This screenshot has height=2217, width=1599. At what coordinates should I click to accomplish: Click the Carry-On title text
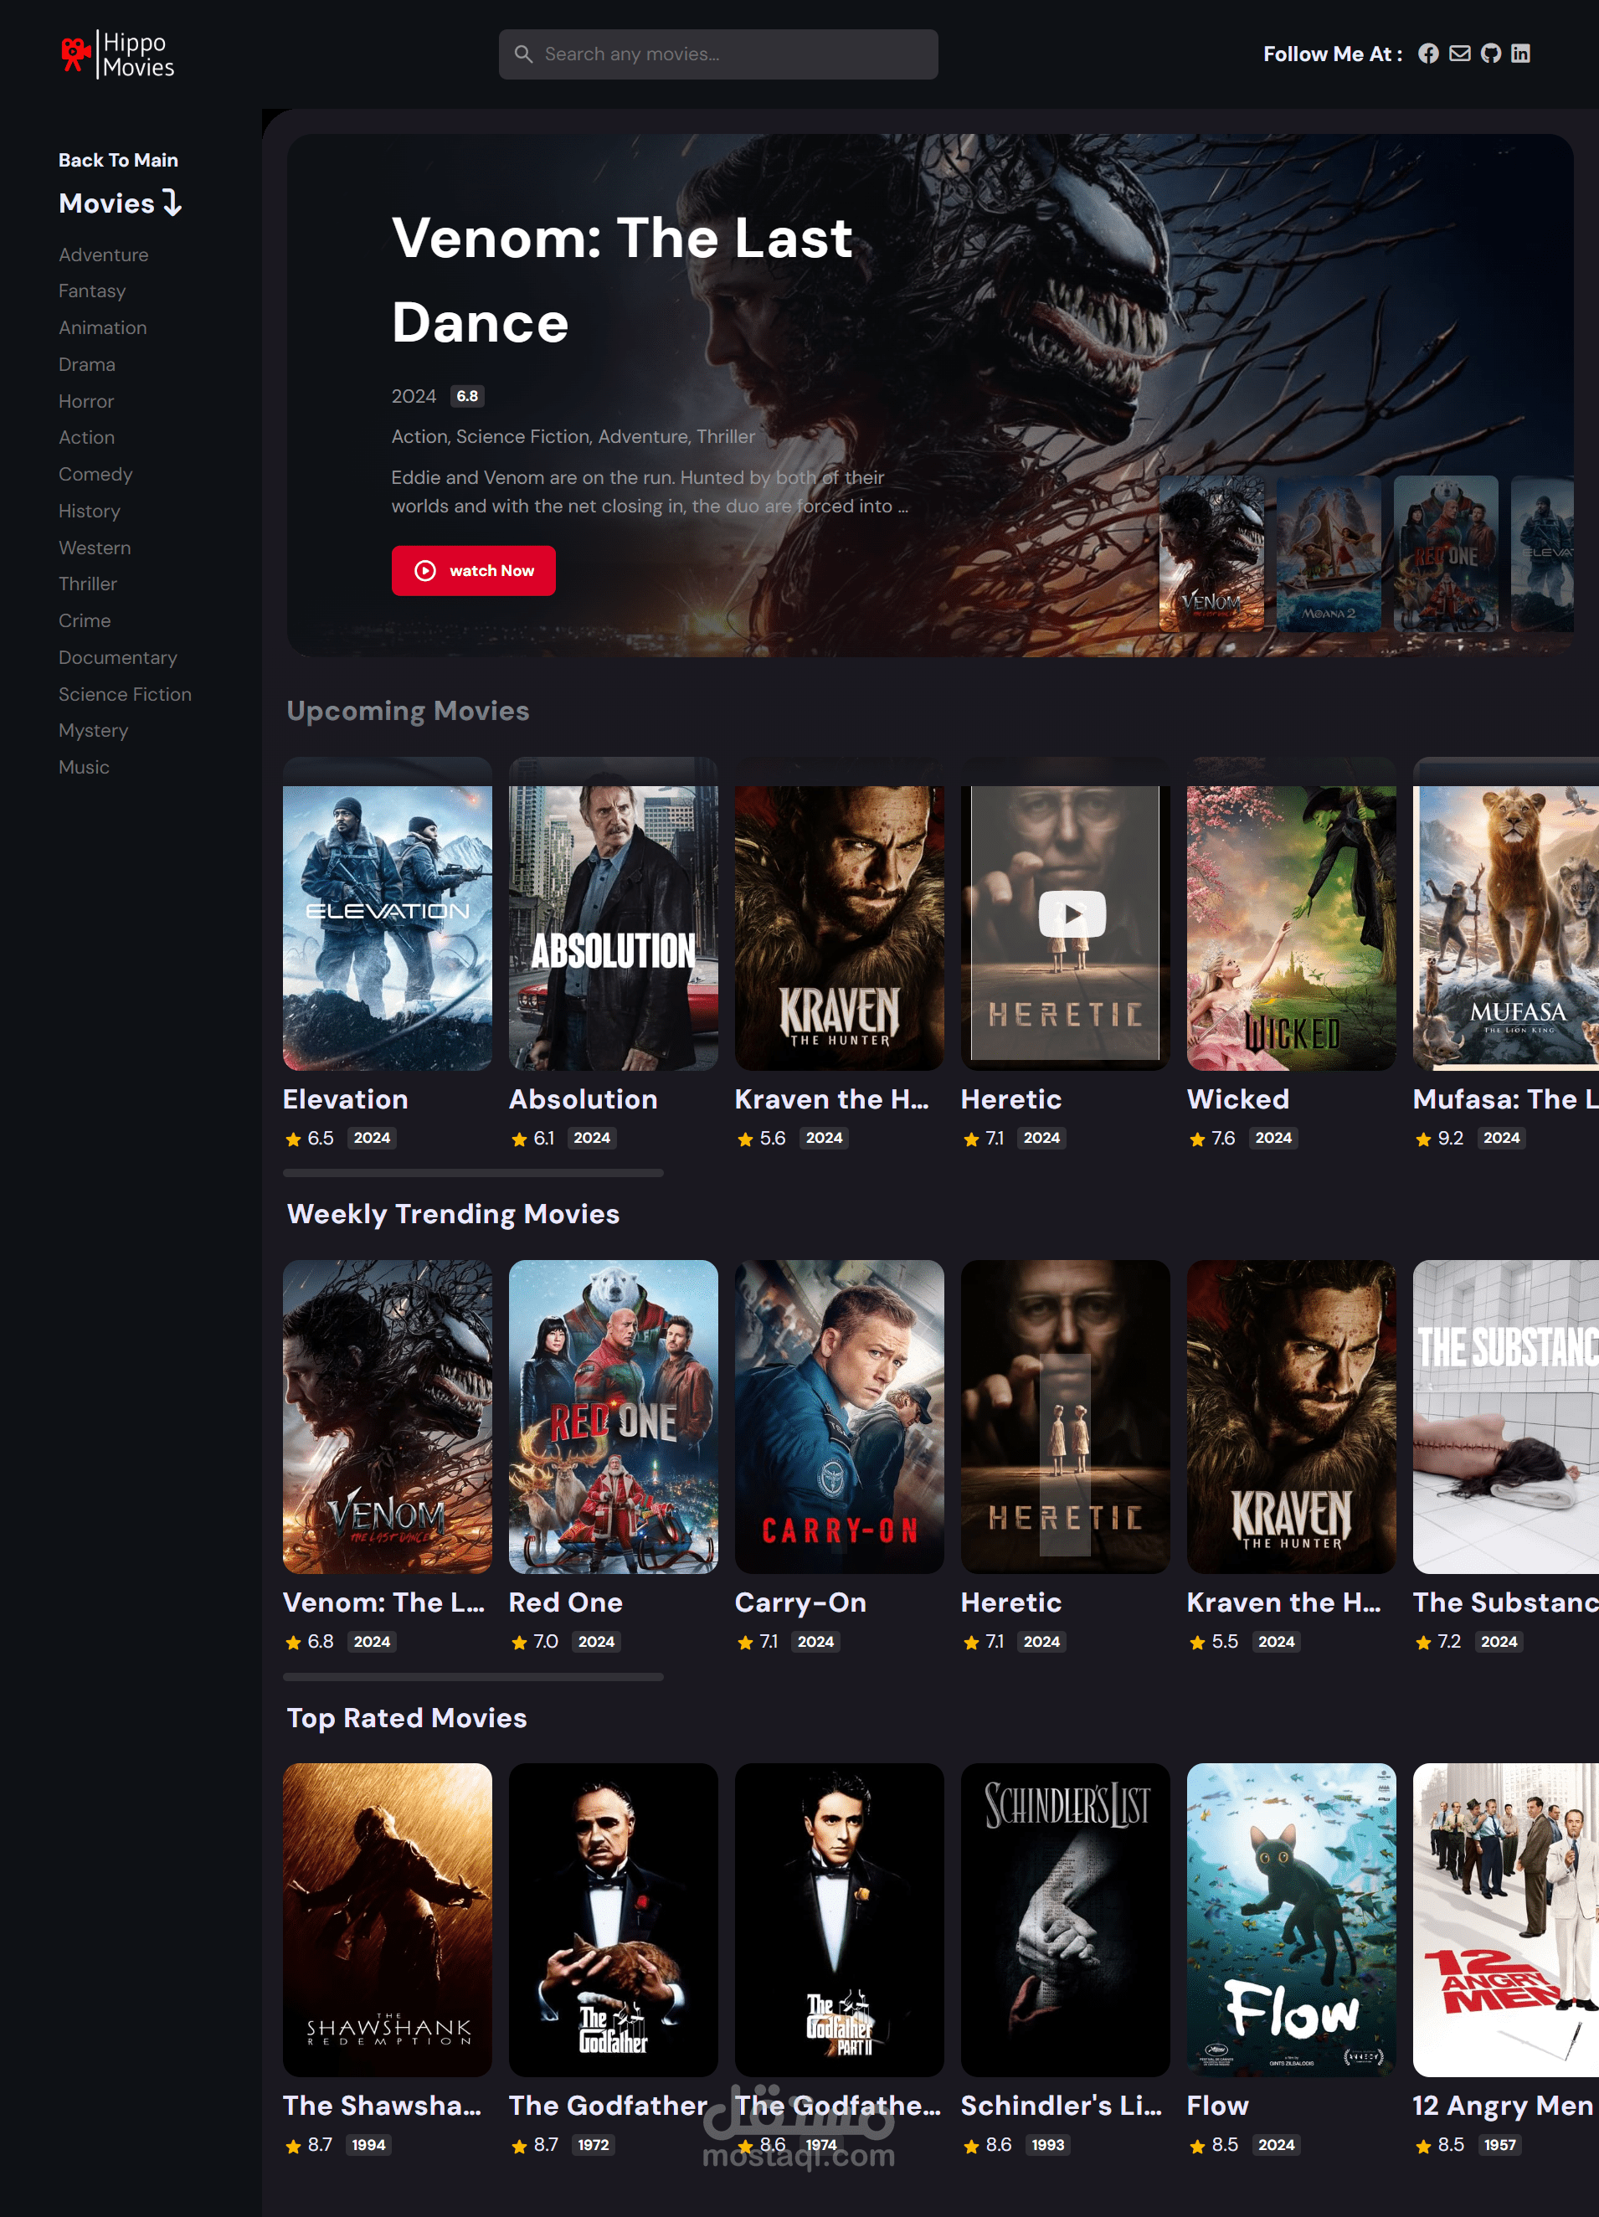tap(800, 1603)
